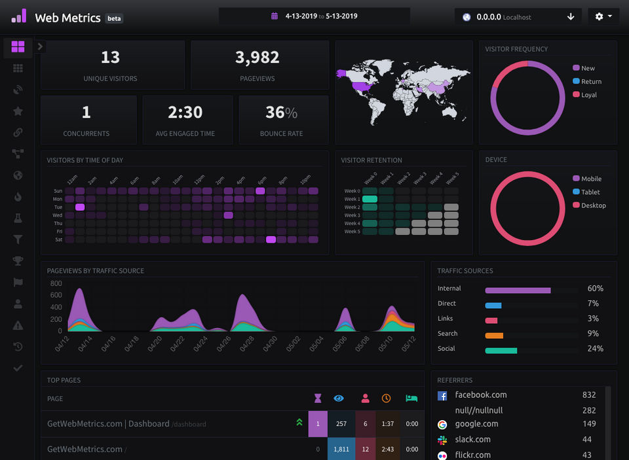
Task: Sort top pages by bed idle column
Action: click(x=411, y=398)
